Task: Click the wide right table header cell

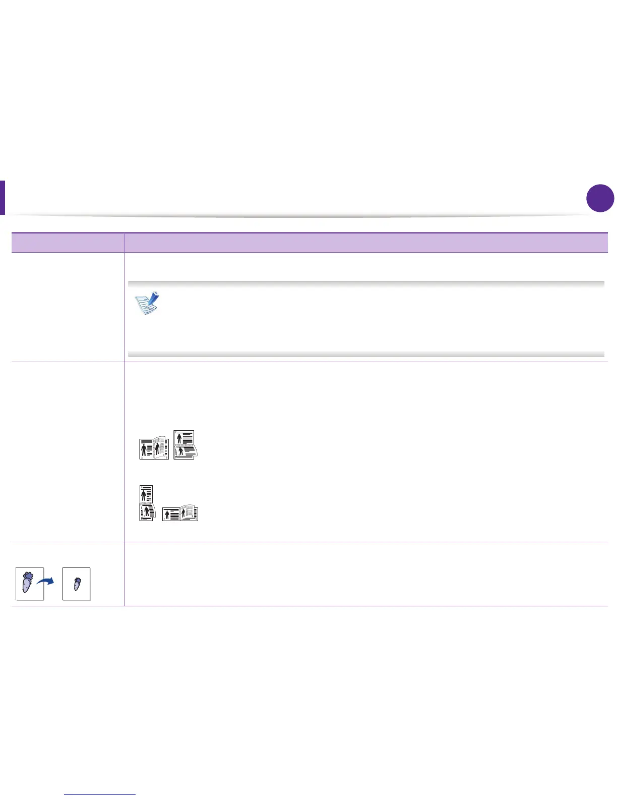Action: [x=365, y=243]
